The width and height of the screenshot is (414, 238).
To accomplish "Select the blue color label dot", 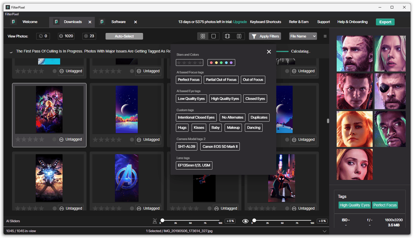I will [x=226, y=63].
